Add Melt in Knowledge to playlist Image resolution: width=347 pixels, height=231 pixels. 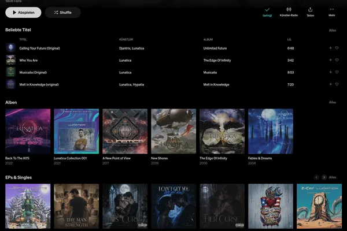(x=330, y=84)
